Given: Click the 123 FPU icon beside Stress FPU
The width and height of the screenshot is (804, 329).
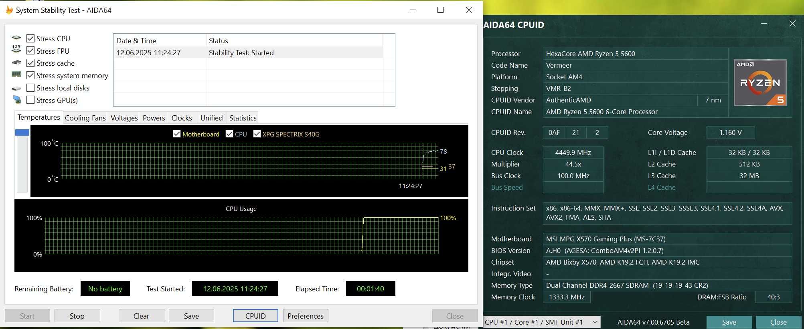Looking at the screenshot, I should point(16,49).
